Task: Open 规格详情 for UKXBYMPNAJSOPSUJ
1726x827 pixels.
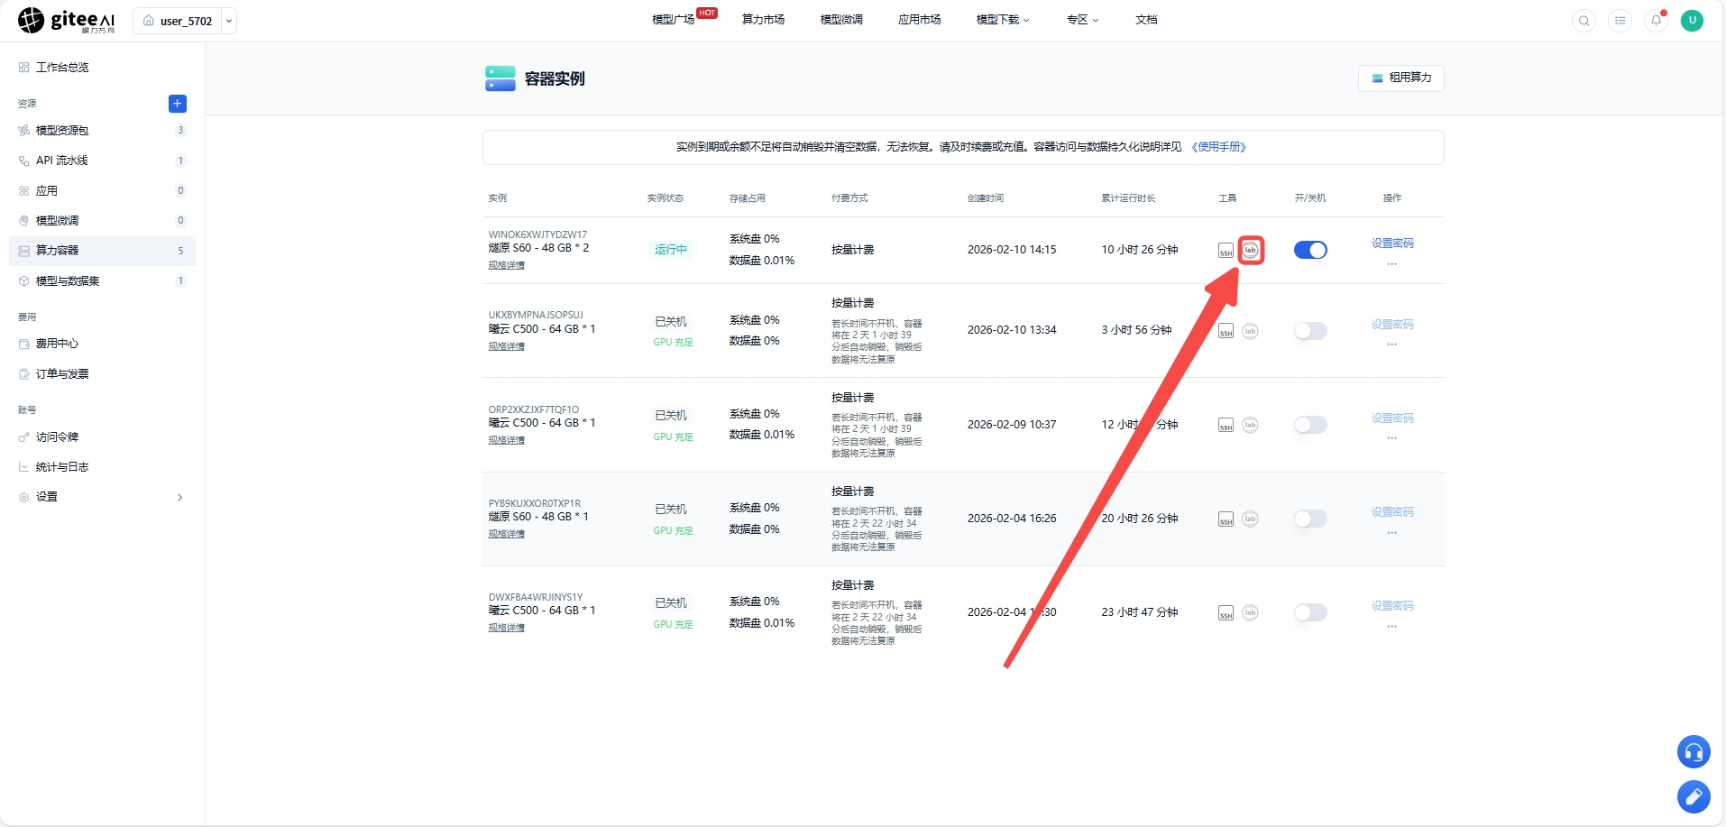Action: tap(506, 346)
